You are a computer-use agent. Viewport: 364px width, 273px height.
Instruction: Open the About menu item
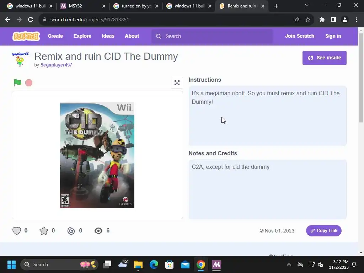132,36
